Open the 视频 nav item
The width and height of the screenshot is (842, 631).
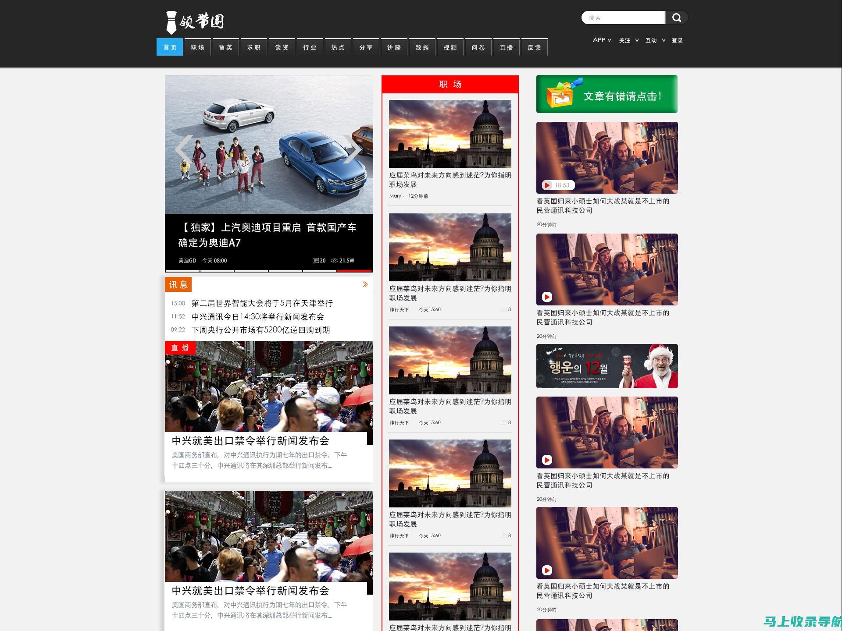(450, 47)
